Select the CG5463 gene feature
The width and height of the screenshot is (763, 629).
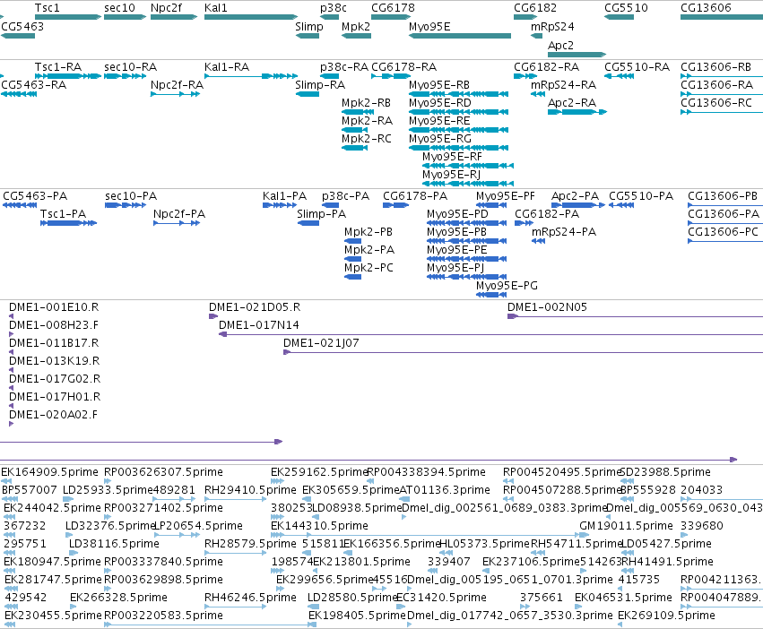coord(18,36)
